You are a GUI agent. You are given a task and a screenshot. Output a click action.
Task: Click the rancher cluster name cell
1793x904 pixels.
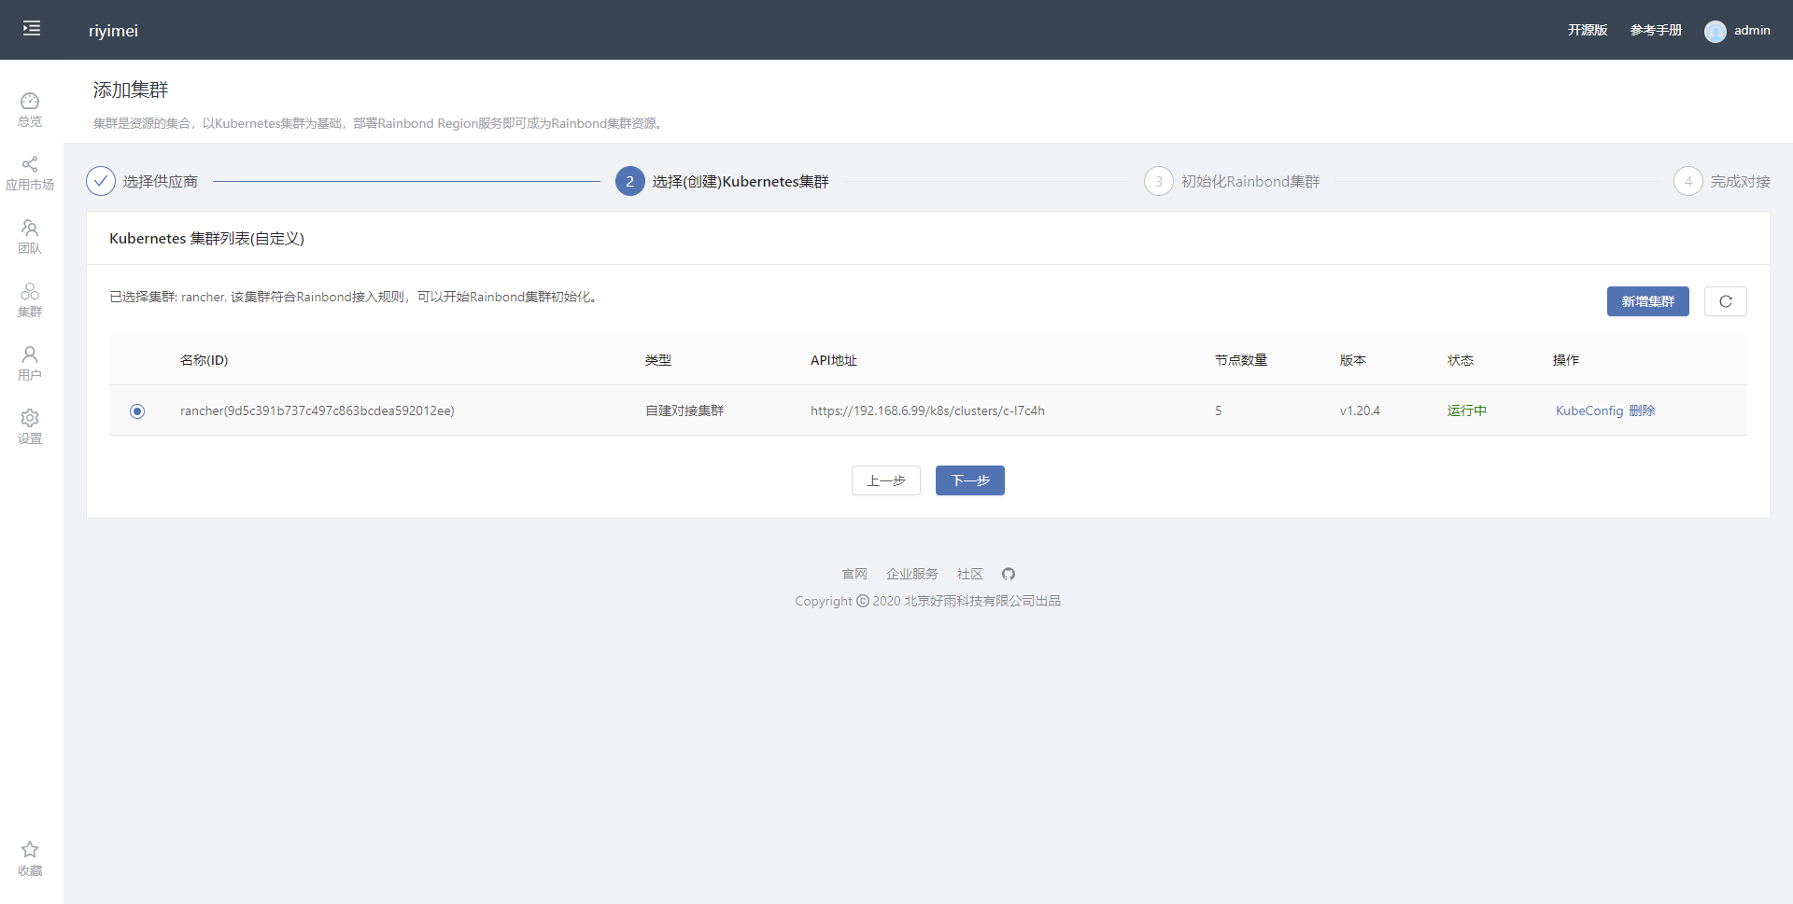[318, 410]
